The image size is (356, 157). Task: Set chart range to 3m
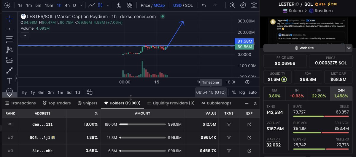coord(51,92)
